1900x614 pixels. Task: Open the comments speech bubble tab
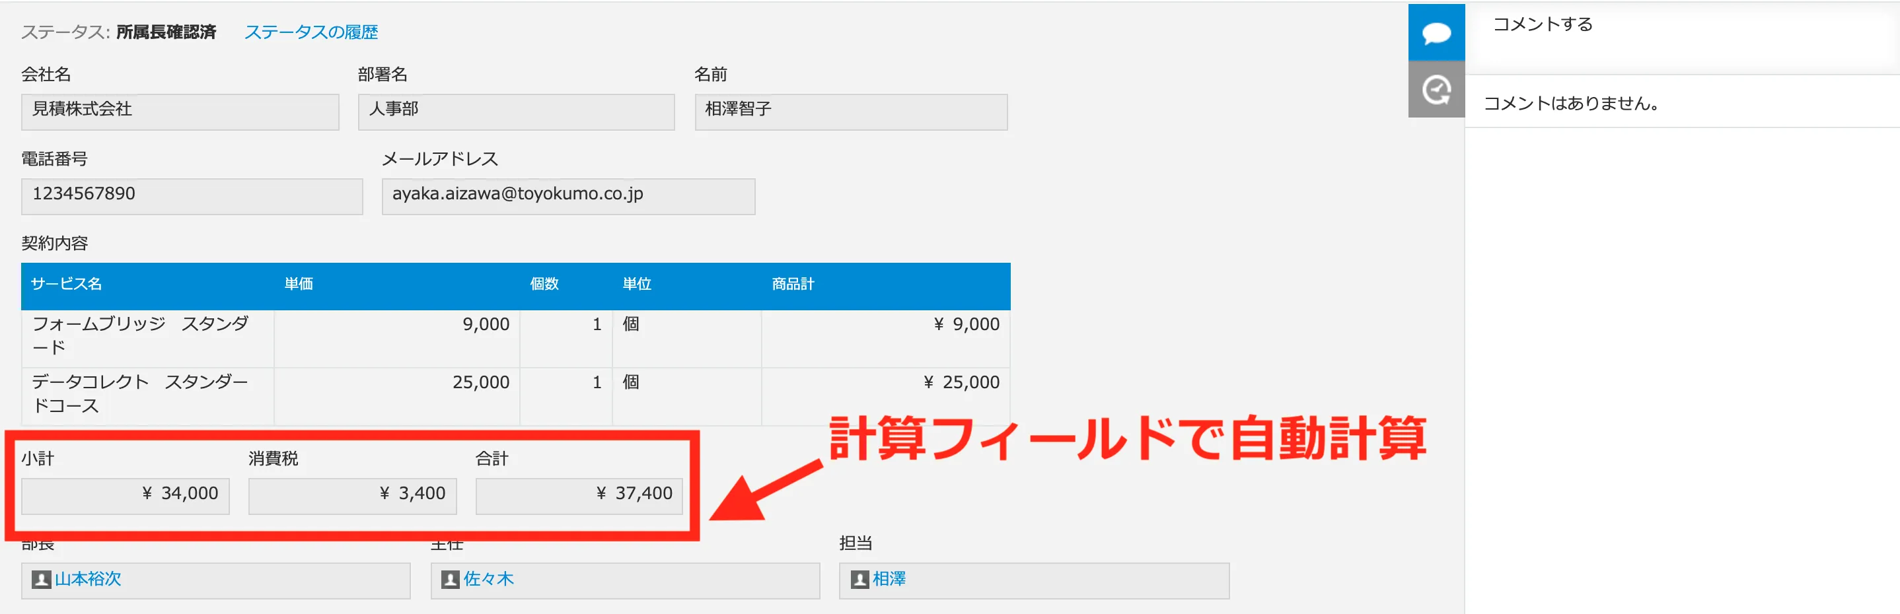click(1436, 33)
